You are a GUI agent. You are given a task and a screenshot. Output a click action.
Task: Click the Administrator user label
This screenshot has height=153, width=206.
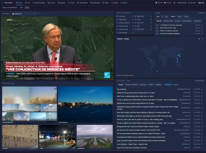[182, 2]
